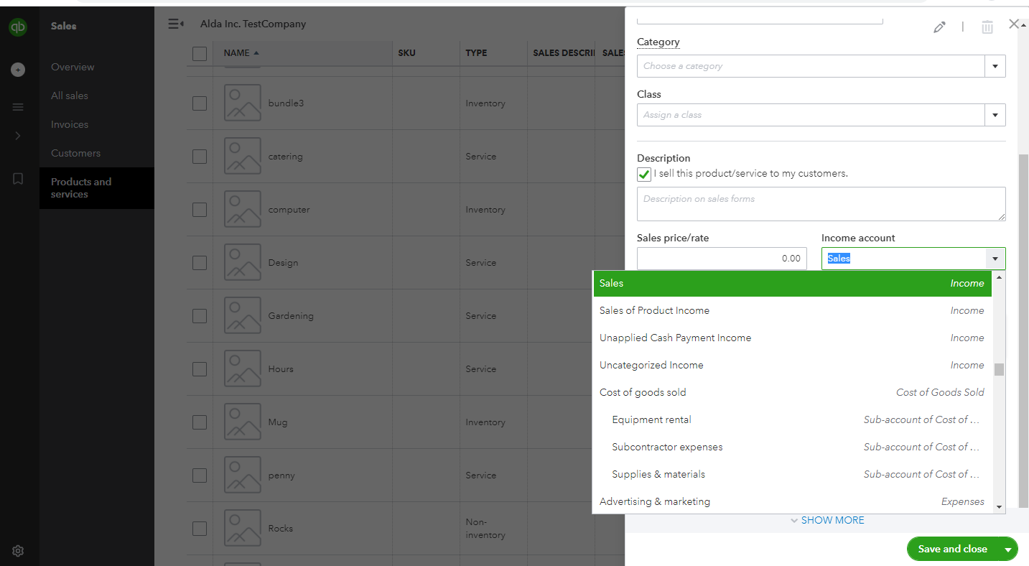Open the Category dropdown arrow
The width and height of the screenshot is (1029, 566).
tap(995, 66)
